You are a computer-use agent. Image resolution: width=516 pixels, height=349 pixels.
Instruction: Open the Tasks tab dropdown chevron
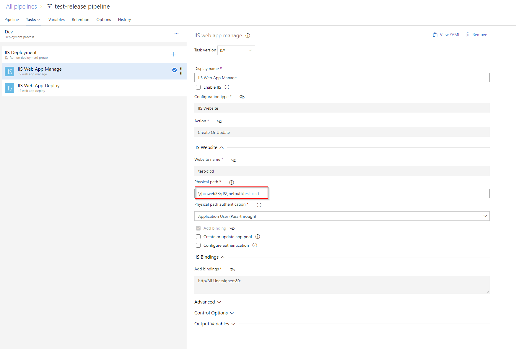(x=39, y=20)
